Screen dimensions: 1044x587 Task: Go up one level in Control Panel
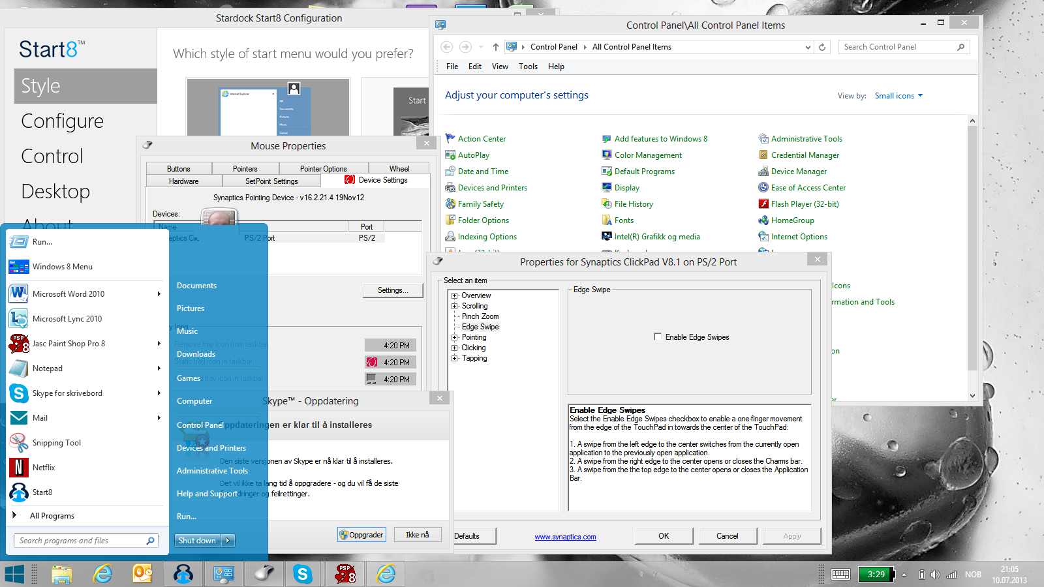tap(496, 47)
